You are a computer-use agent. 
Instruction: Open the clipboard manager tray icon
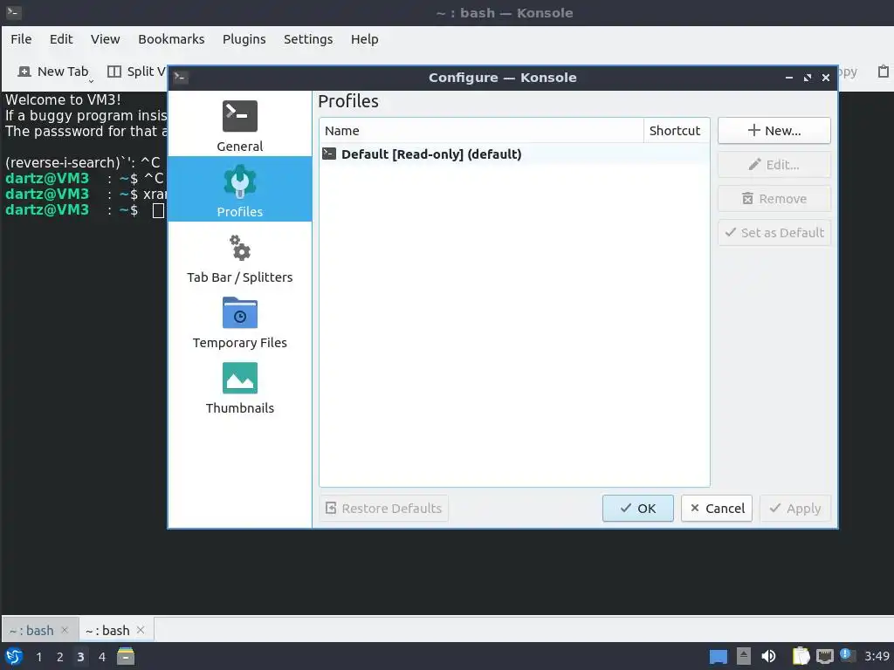(x=801, y=656)
